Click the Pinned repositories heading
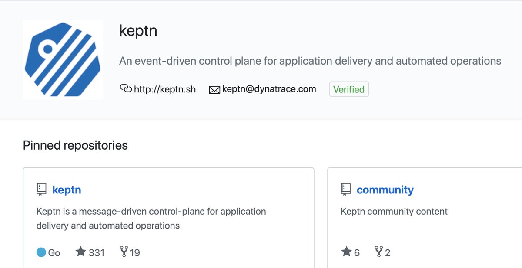 (x=75, y=145)
